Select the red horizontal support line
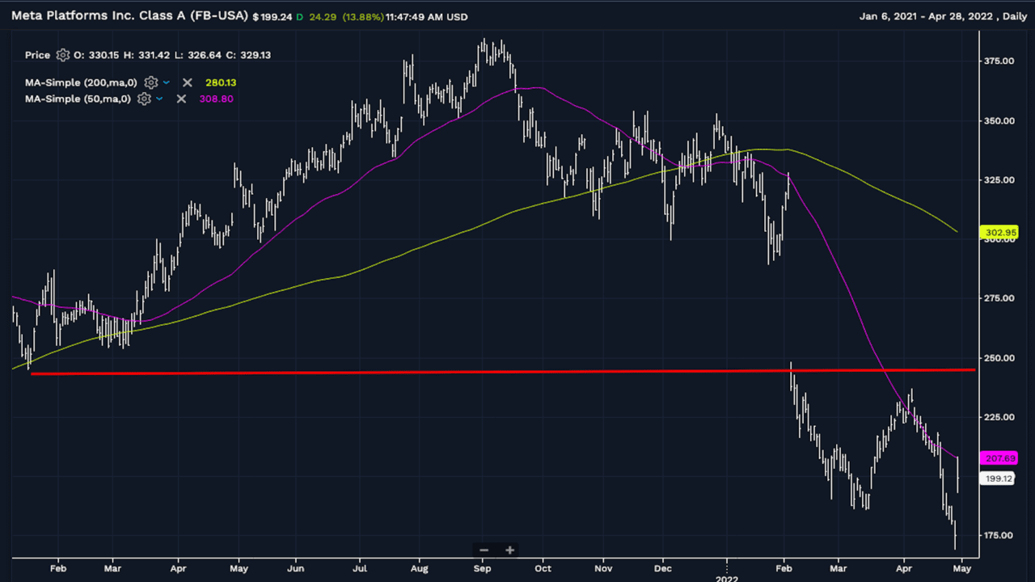 click(485, 372)
